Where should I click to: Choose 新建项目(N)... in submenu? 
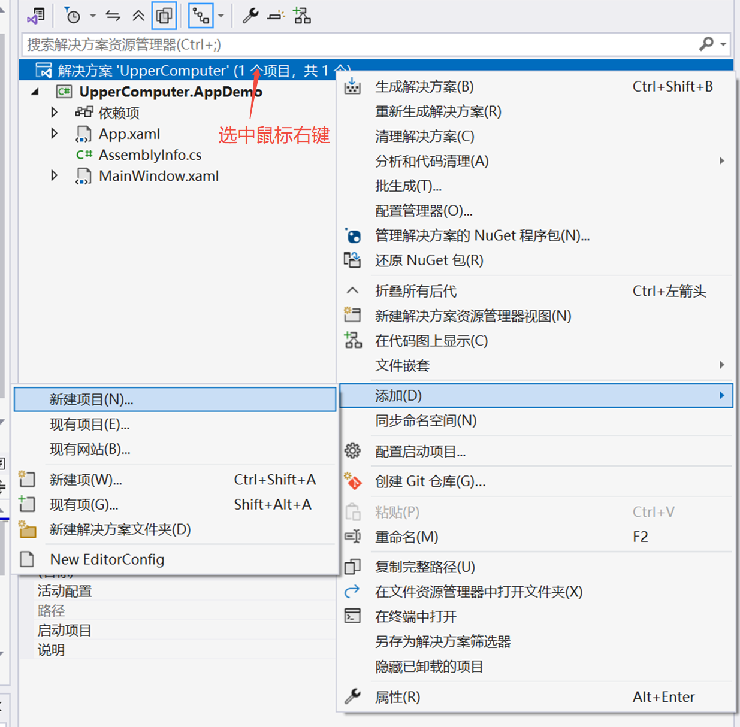[175, 399]
